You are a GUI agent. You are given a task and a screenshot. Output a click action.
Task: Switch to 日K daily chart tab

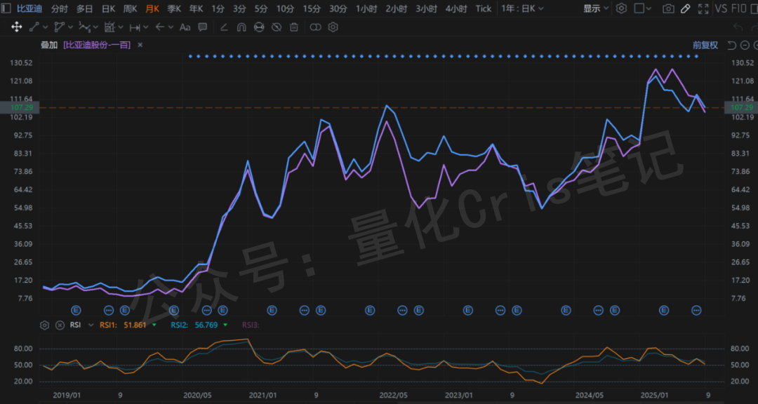coord(109,8)
